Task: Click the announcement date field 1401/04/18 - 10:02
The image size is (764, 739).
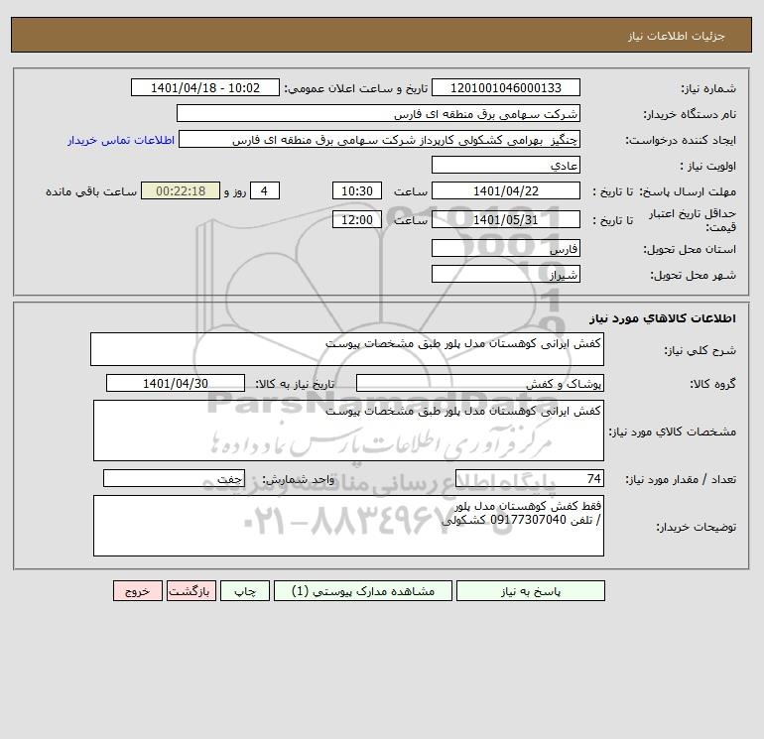Action: 205,87
